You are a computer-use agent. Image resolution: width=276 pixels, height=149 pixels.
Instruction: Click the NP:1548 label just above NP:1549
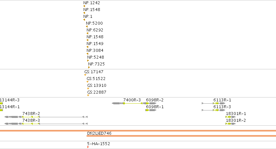tap(95, 37)
